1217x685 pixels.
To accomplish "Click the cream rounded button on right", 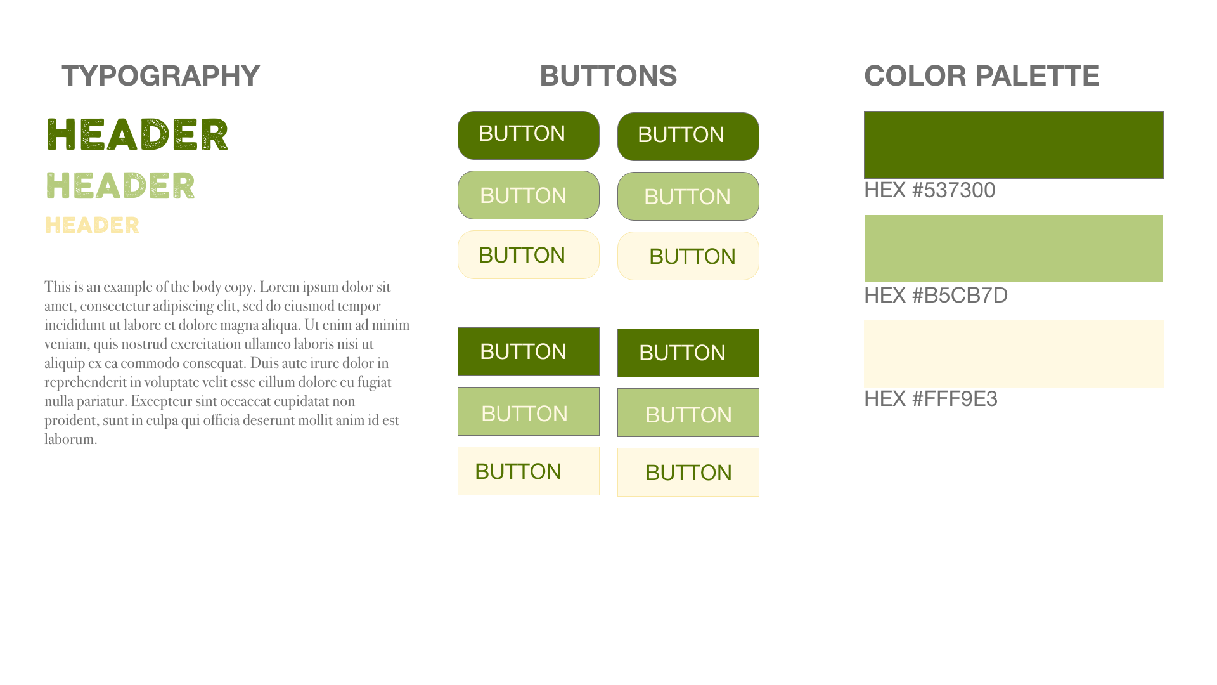I will click(x=688, y=256).
